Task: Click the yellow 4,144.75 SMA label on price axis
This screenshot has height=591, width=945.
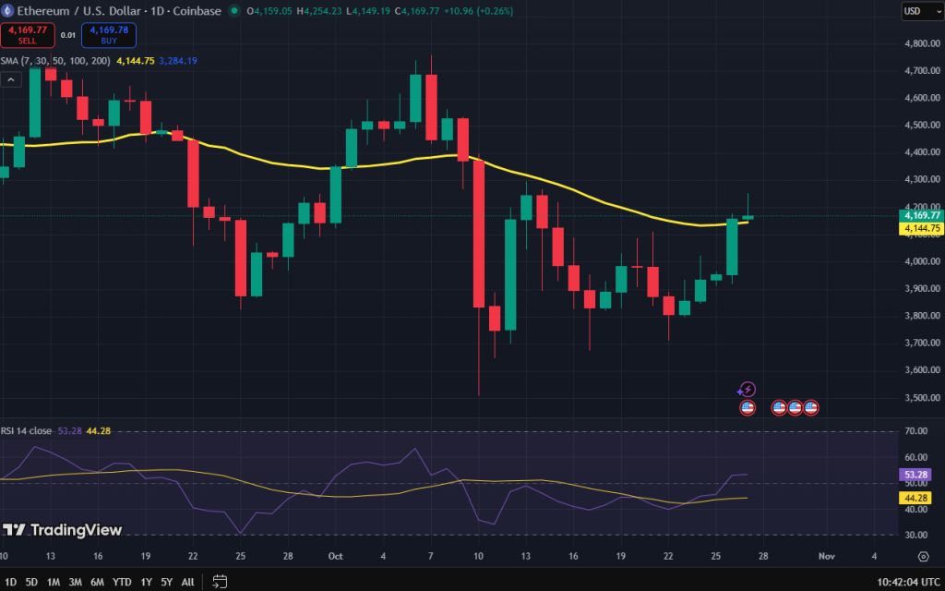Action: pyautogui.click(x=921, y=228)
